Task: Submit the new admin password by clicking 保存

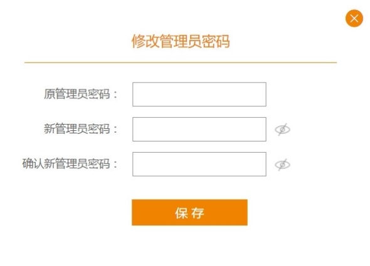Action: (189, 213)
